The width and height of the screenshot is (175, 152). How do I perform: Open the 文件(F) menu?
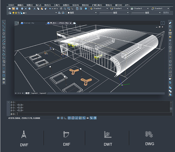(11, 5)
